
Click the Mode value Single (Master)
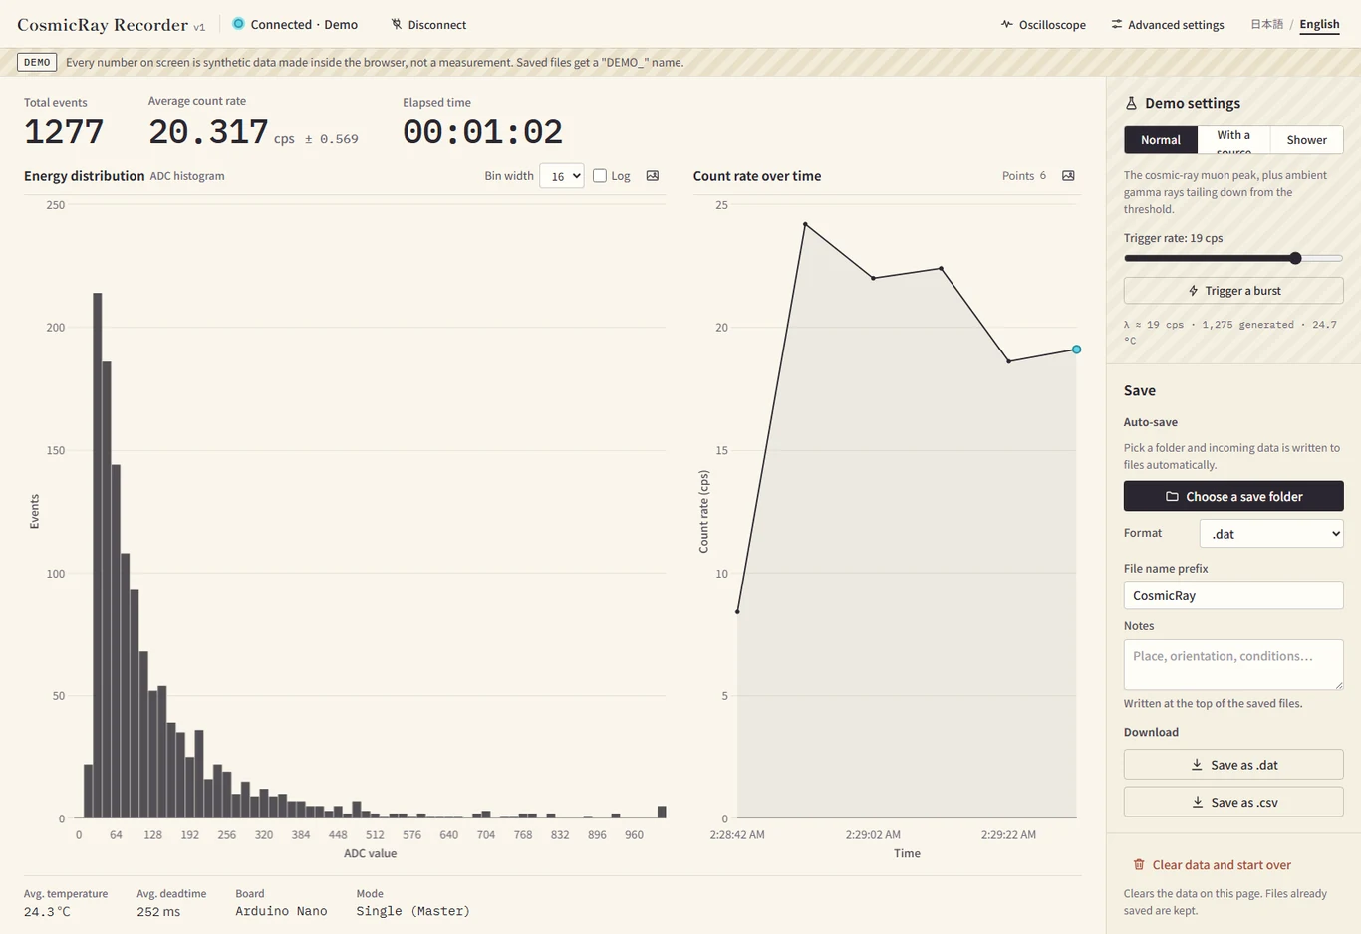pyautogui.click(x=412, y=911)
